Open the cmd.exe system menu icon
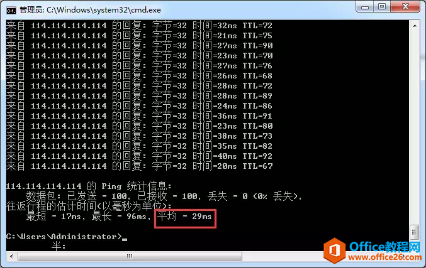This screenshot has width=426, height=268. [x=11, y=10]
